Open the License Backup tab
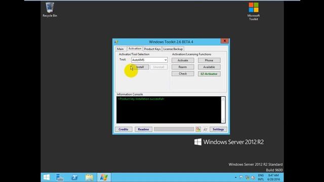Viewport: 324px width, 182px height. [x=173, y=49]
